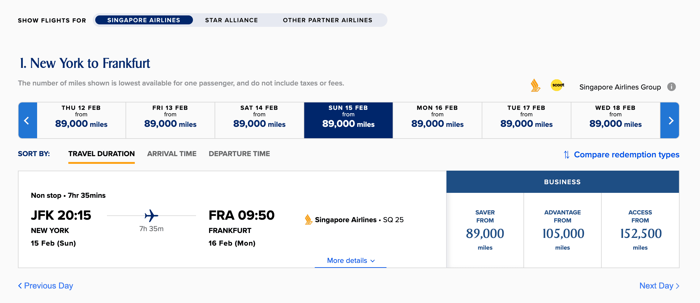Screen dimensions: 700x303
Task: Go to Previous Day flights
Action: click(x=45, y=286)
